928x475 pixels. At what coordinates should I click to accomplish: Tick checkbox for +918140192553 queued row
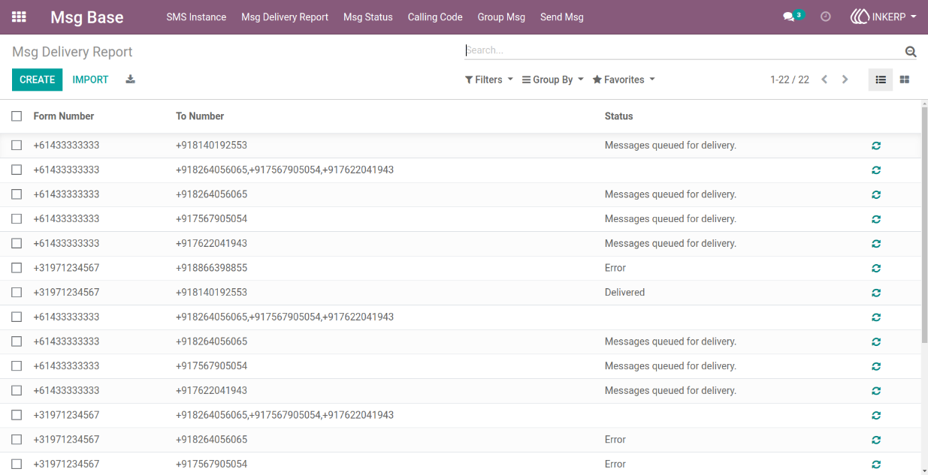(17, 146)
